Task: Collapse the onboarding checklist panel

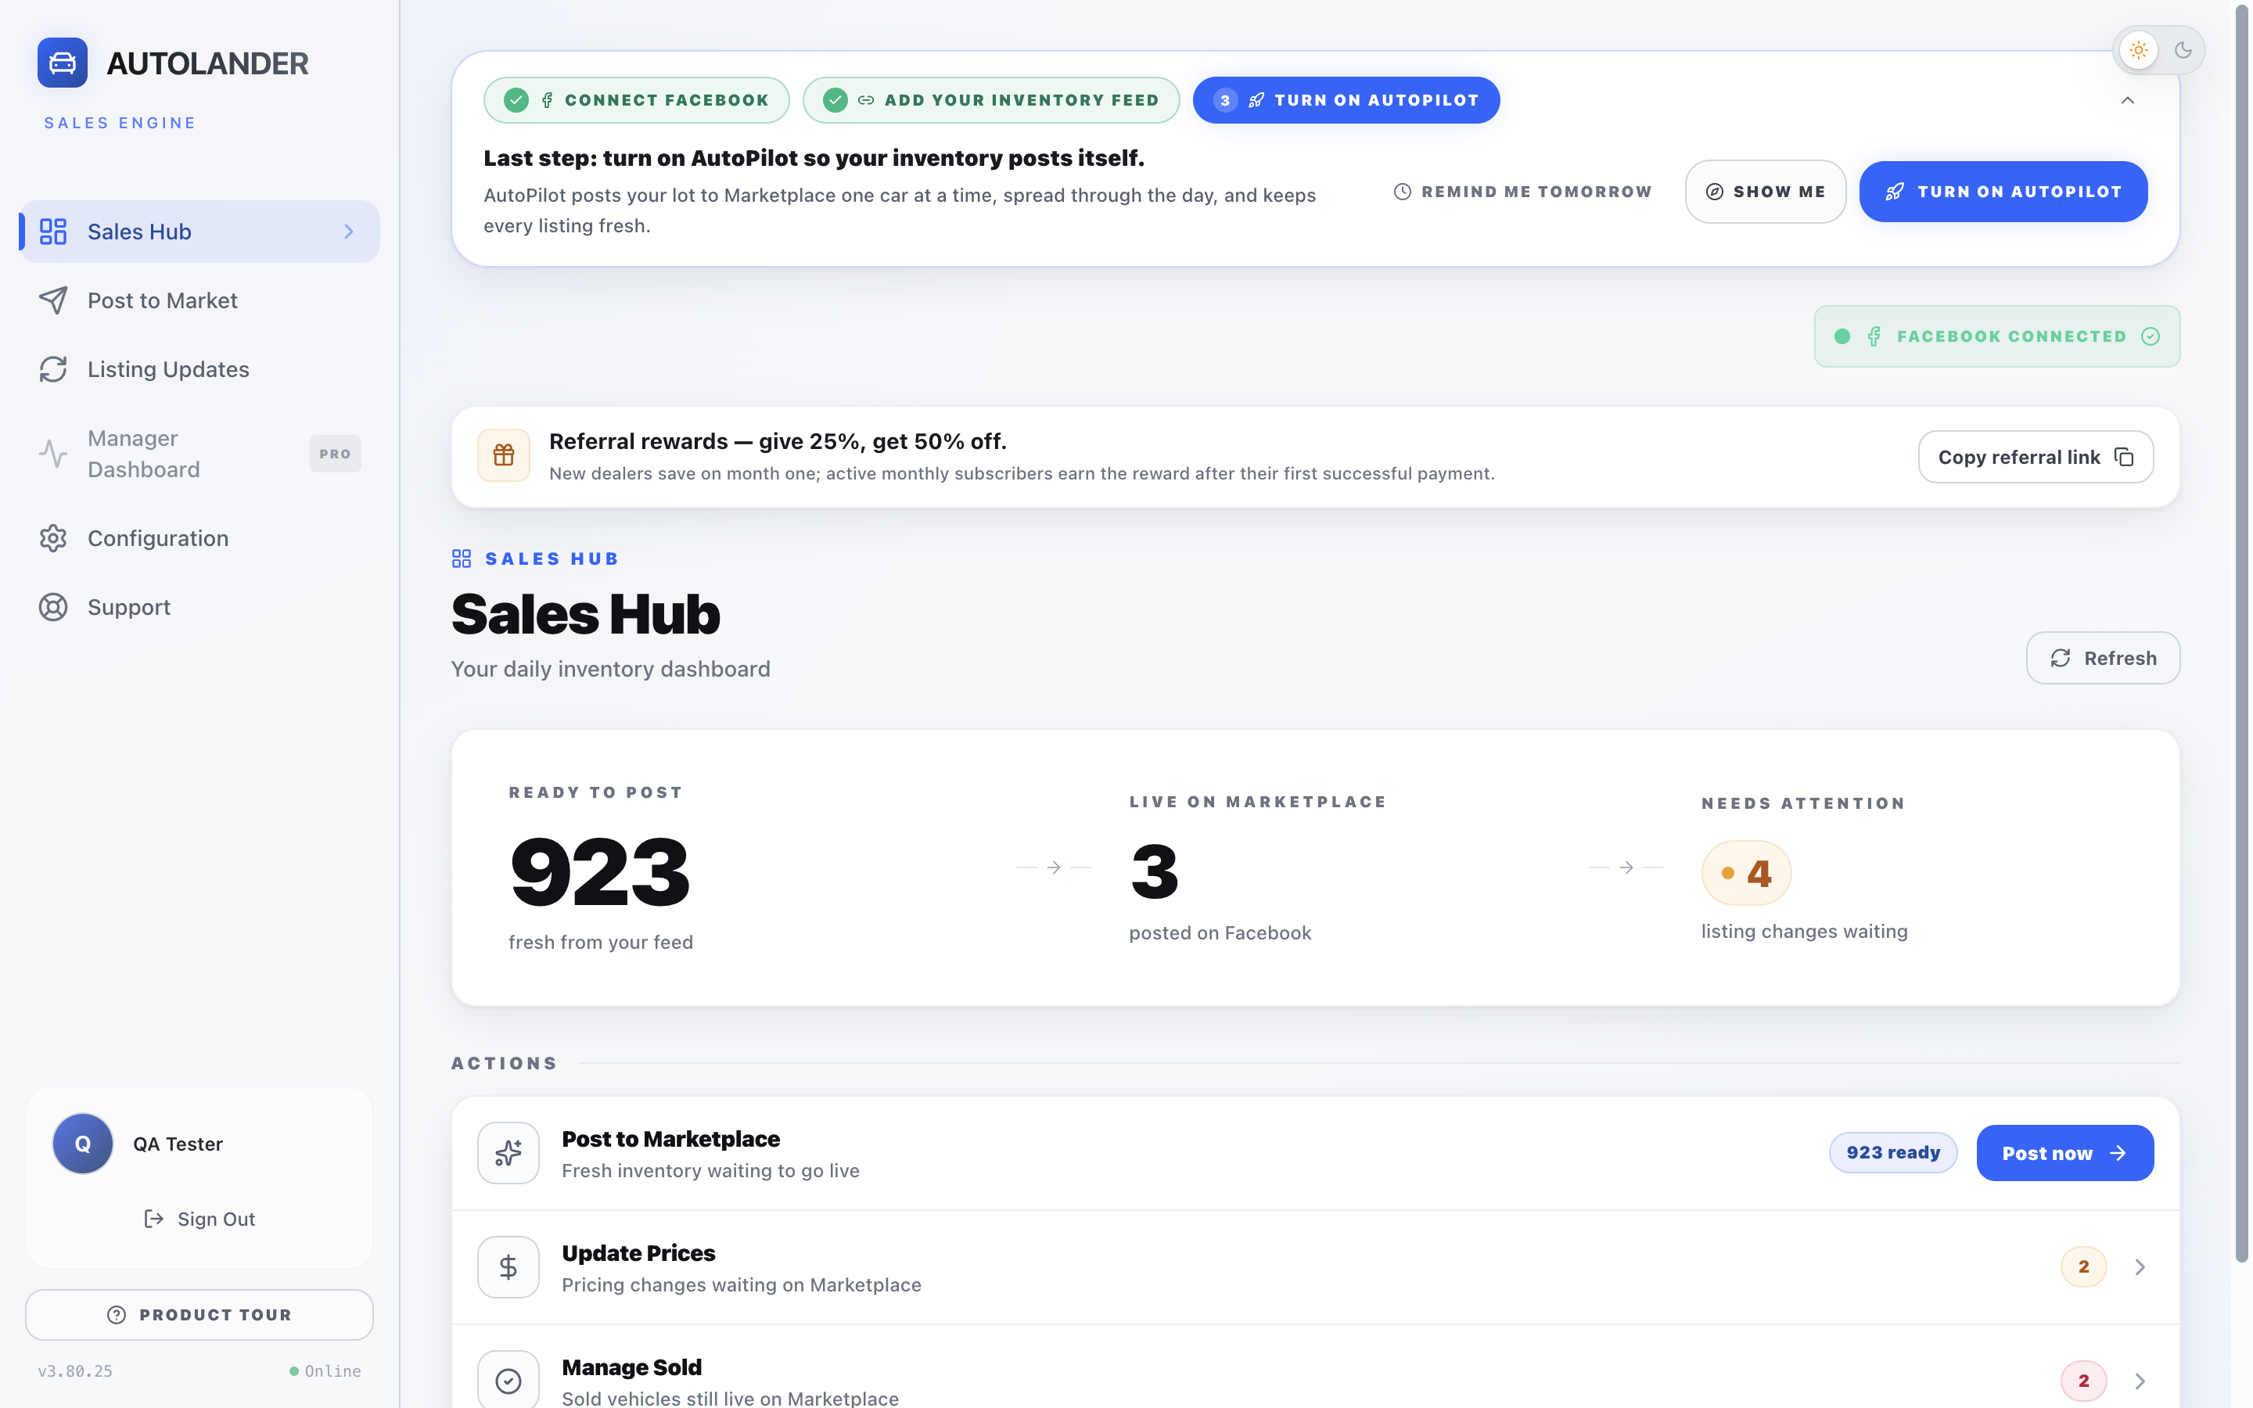Action: click(x=2127, y=101)
